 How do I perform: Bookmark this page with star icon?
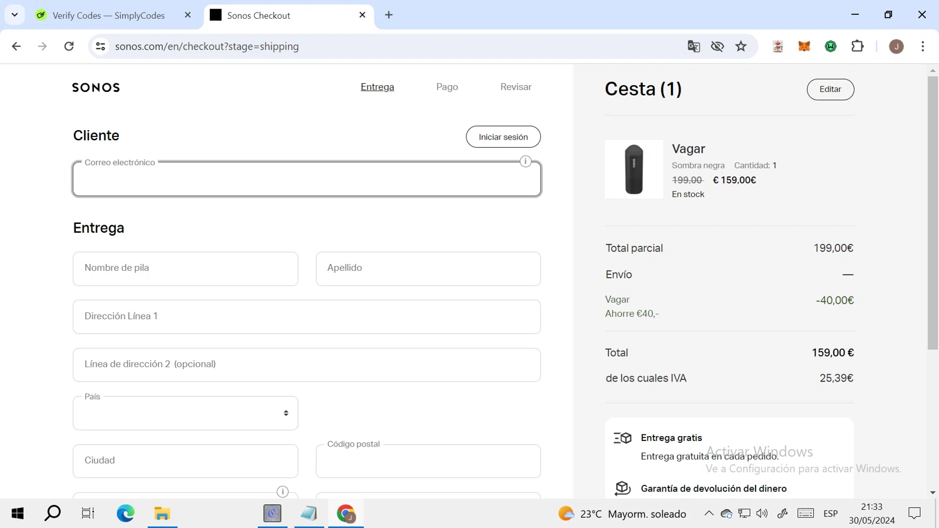click(x=741, y=46)
